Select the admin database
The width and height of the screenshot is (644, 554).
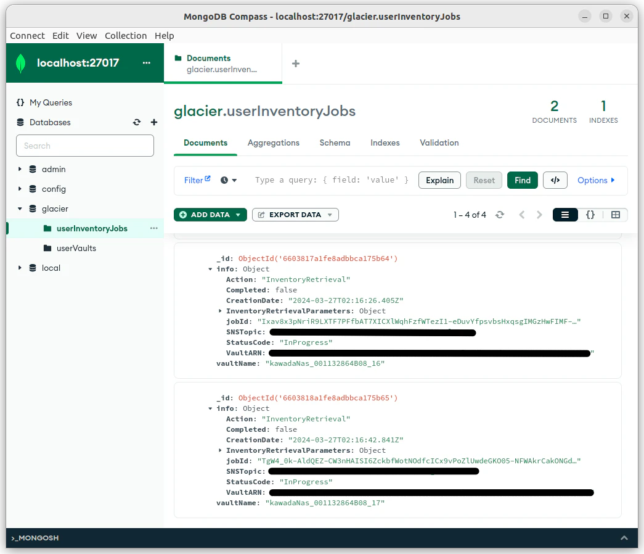pos(54,169)
